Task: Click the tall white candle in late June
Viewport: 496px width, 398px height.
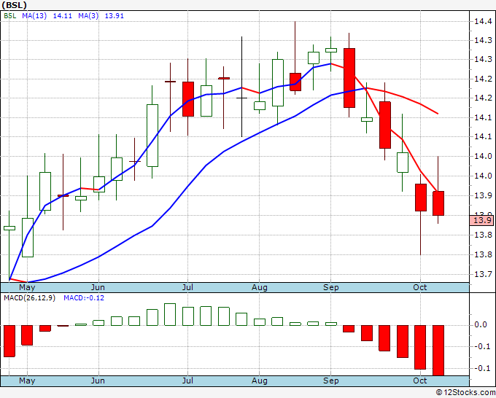Action: (x=152, y=136)
